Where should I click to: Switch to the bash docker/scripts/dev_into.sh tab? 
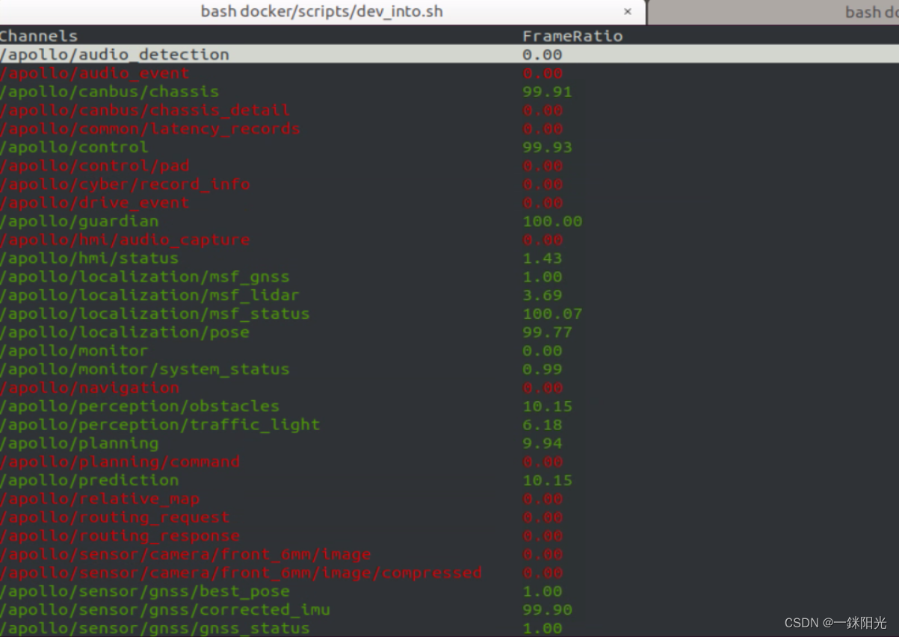[322, 12]
